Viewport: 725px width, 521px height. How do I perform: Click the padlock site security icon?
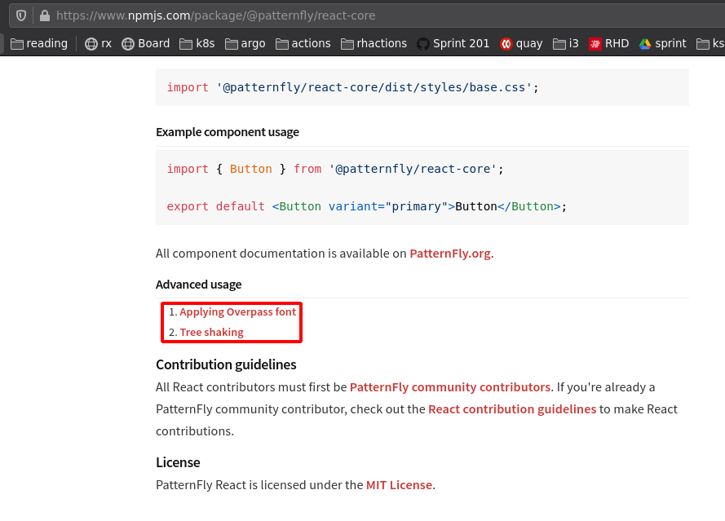click(x=45, y=15)
